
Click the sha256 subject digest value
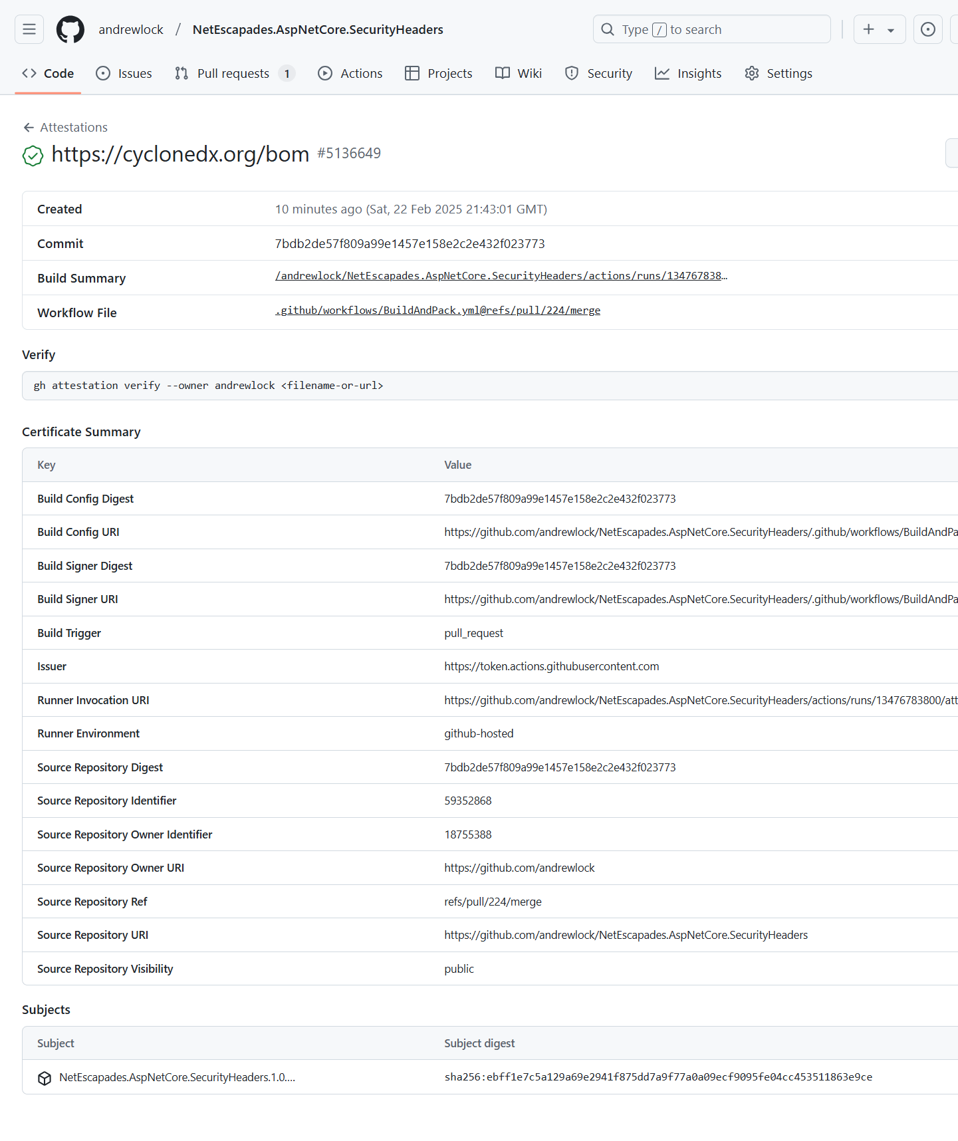(x=658, y=1077)
